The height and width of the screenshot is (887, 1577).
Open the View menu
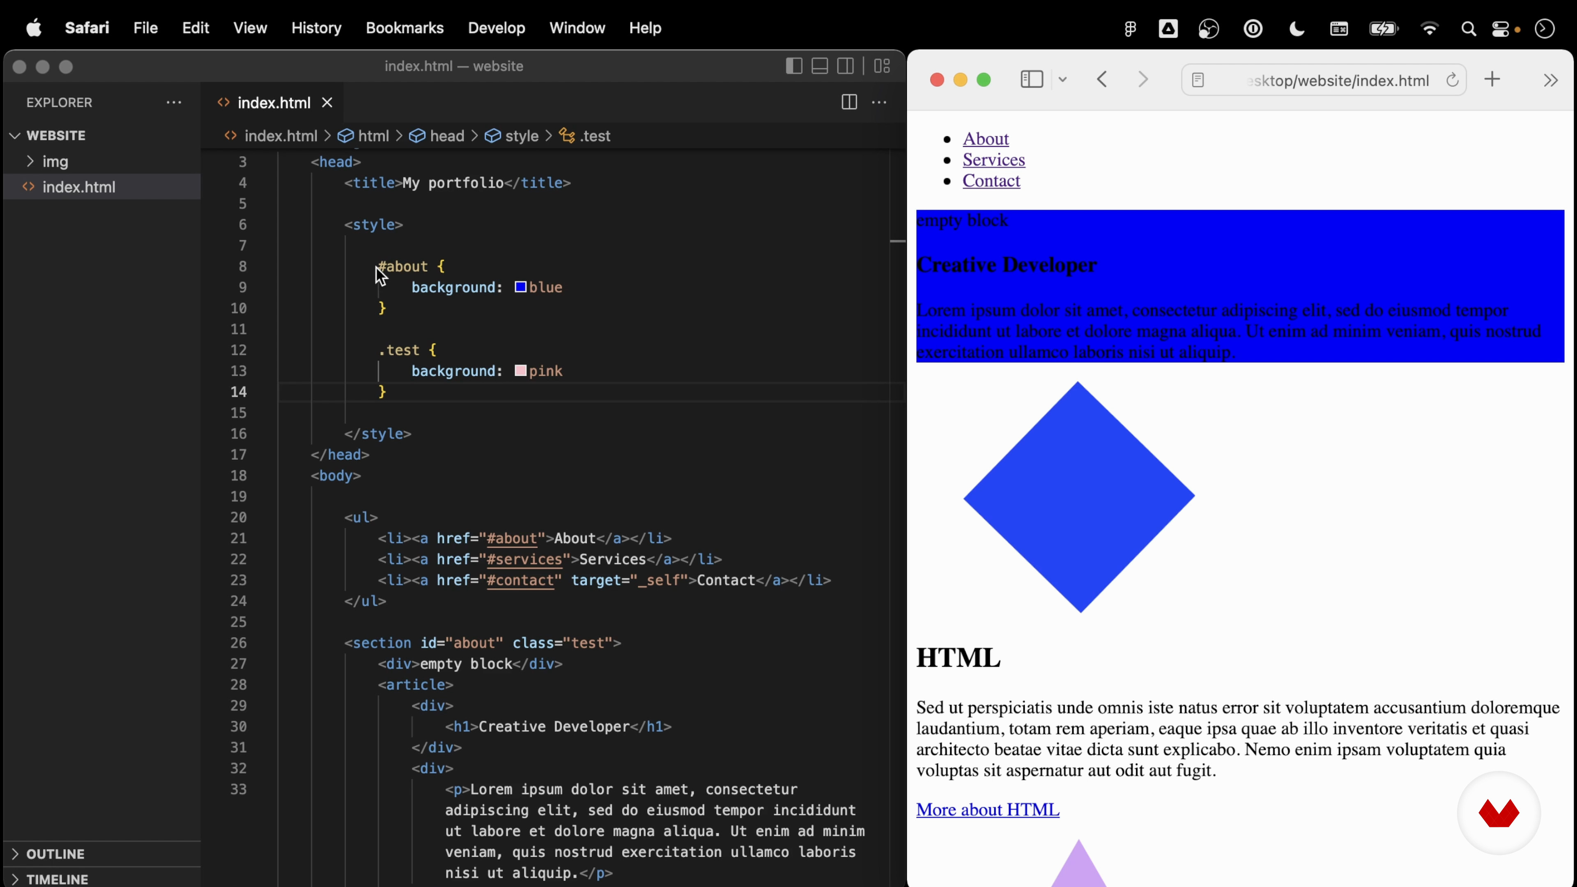click(251, 28)
